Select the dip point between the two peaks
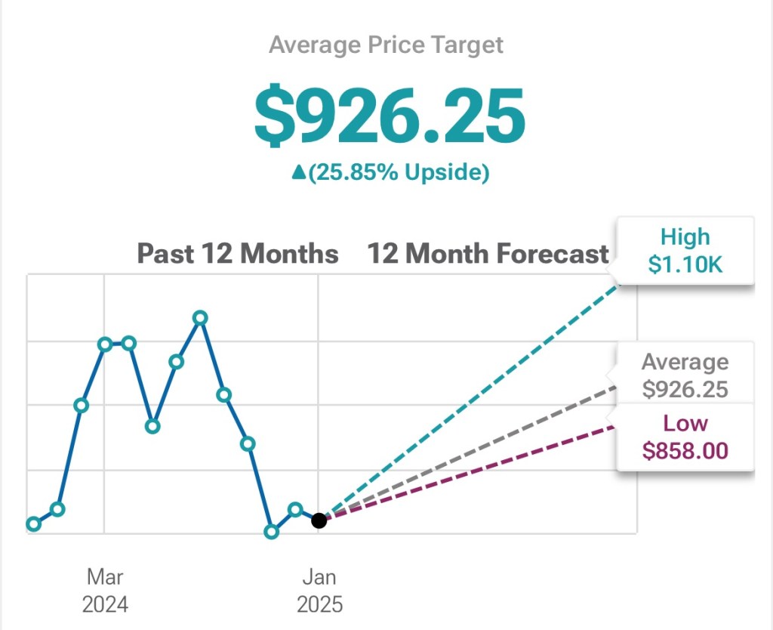Screen dimensions: 773x630 [152, 426]
